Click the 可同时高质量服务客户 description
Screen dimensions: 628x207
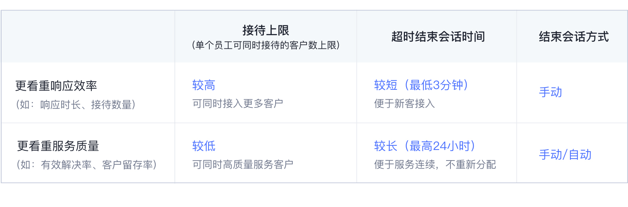coord(243,164)
